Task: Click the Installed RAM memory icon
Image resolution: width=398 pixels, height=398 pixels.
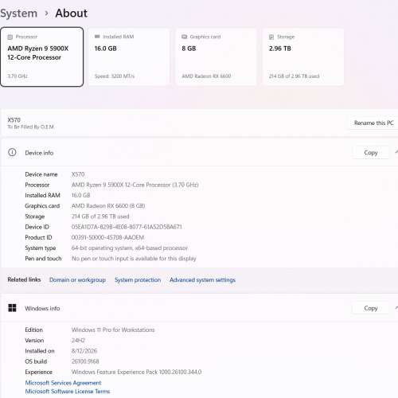Action: (97, 37)
